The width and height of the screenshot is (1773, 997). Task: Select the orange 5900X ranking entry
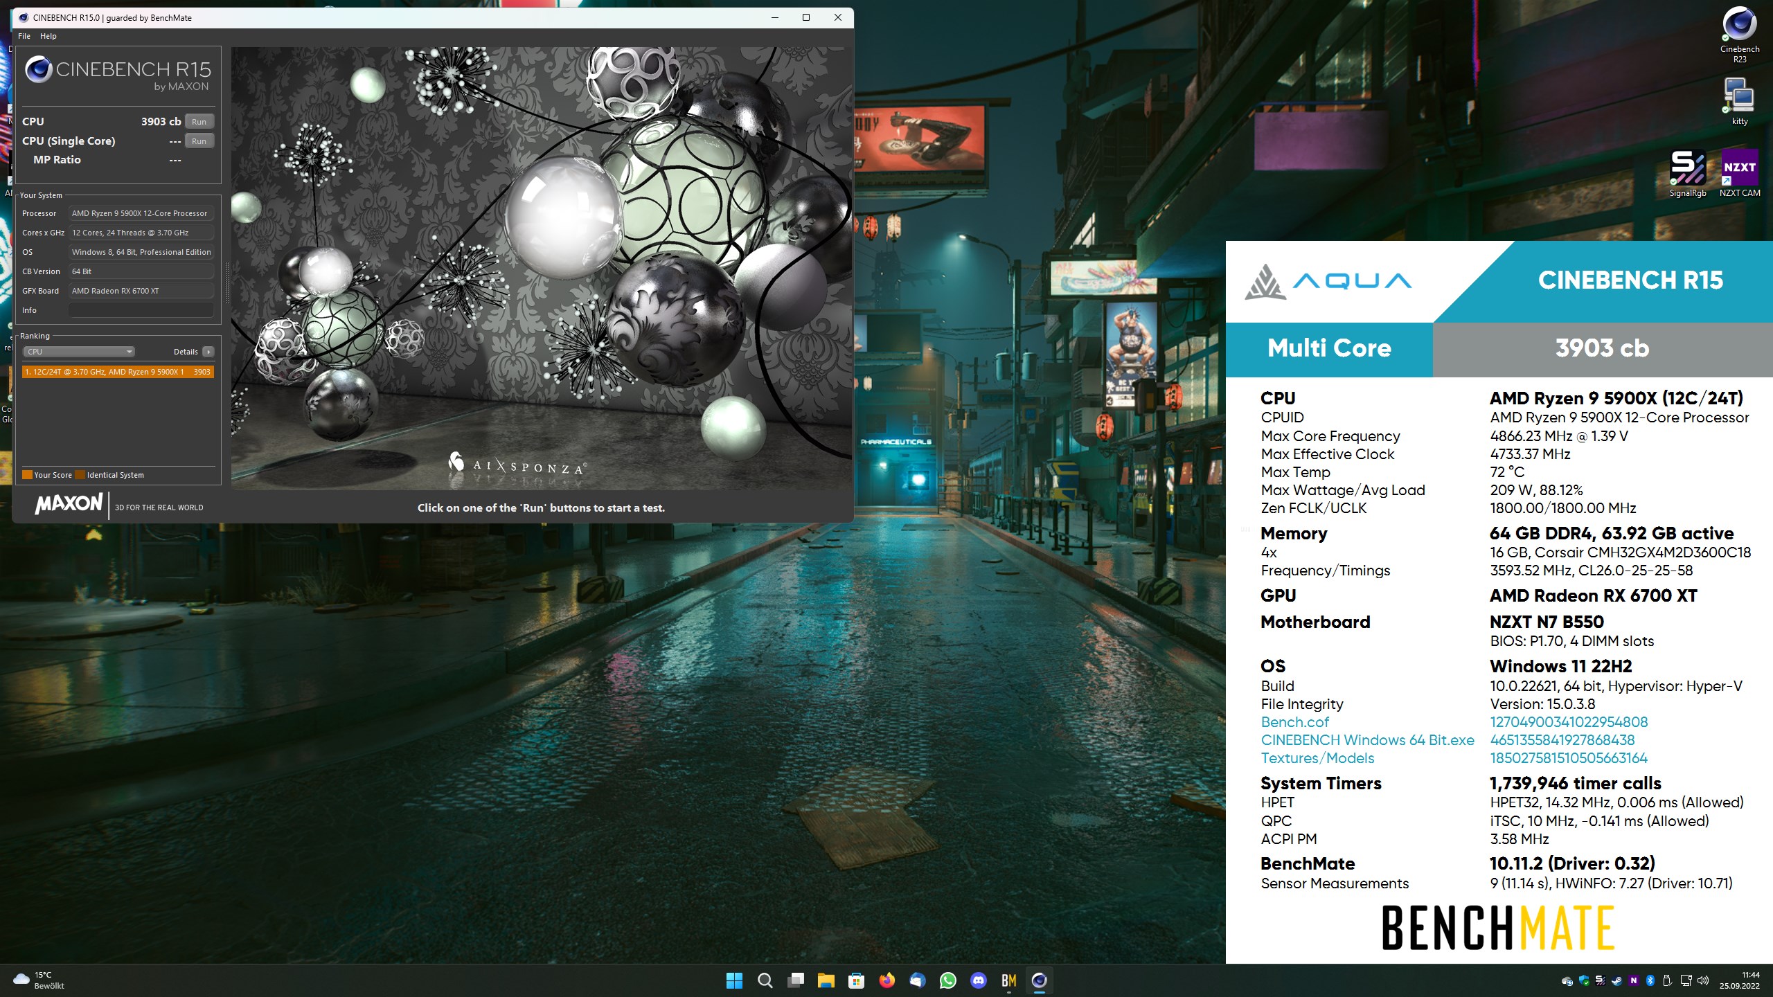click(118, 372)
